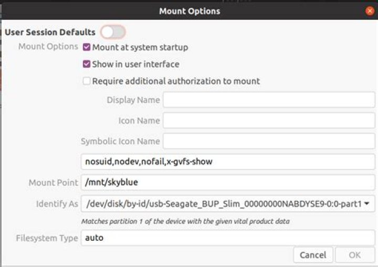Click the Mount at system startup label
This screenshot has width=378, height=267.
[x=140, y=47]
